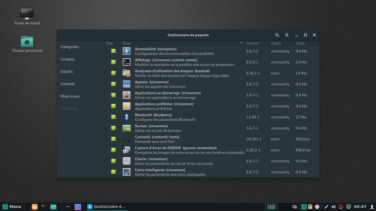Click the clock showing 09:47
Screen dimensions: 376x211
360,207
